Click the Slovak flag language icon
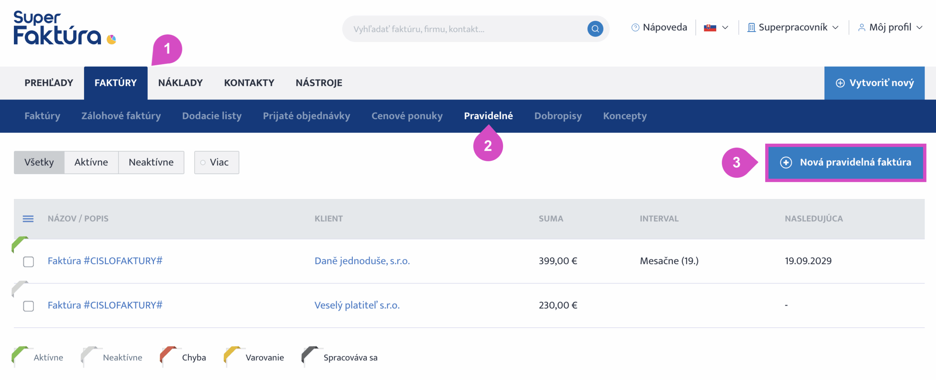Image resolution: width=936 pixels, height=380 pixels. [x=710, y=28]
